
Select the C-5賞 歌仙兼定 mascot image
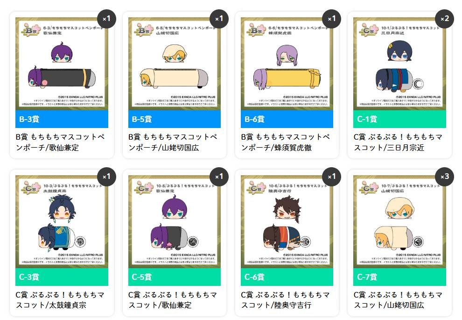[175, 221]
